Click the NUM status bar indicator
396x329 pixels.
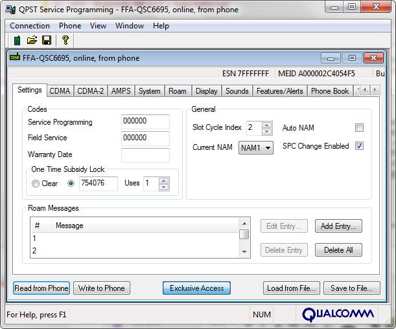[x=262, y=314]
